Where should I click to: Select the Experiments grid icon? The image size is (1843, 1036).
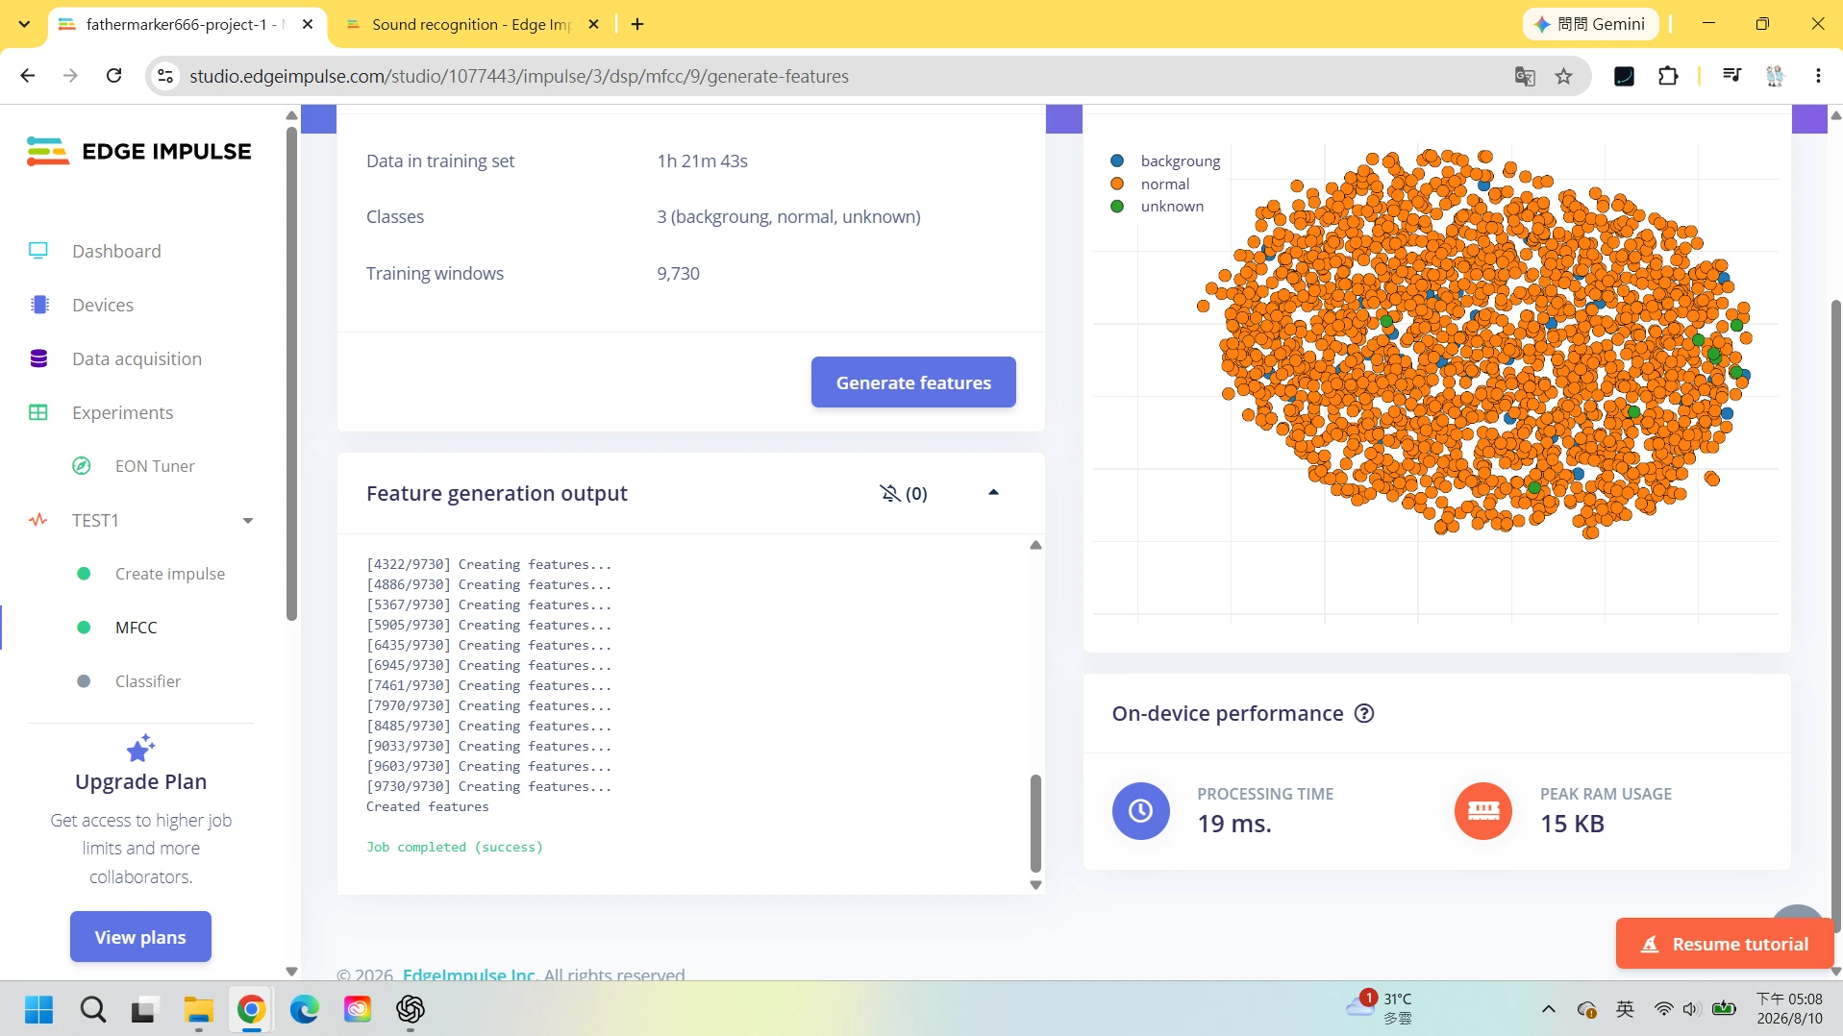[x=38, y=412]
